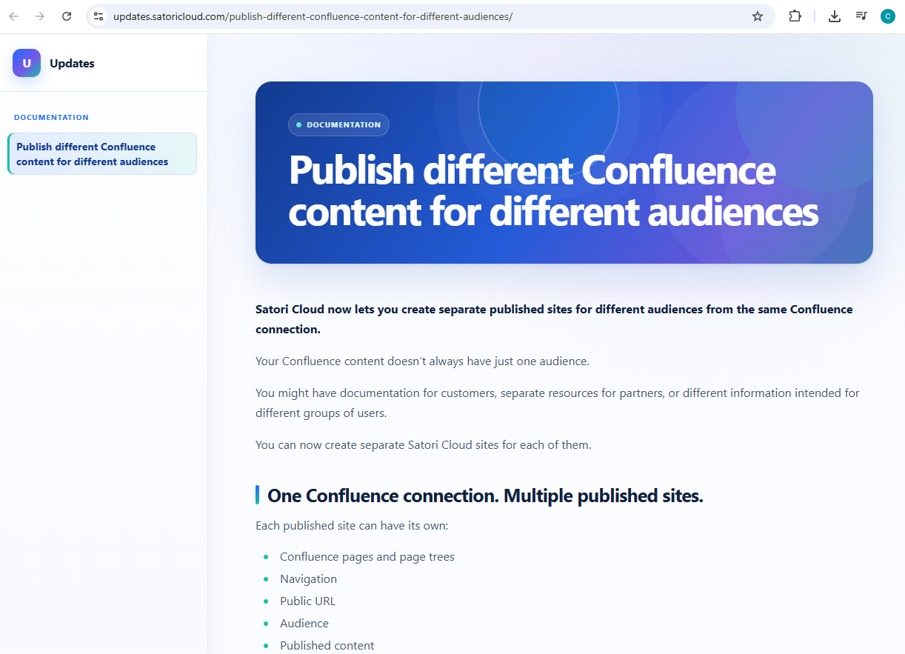Screen dimensions: 905x654
Task: Click heading 'One Confluence connection. Multiple published sites.'
Action: [x=485, y=495]
